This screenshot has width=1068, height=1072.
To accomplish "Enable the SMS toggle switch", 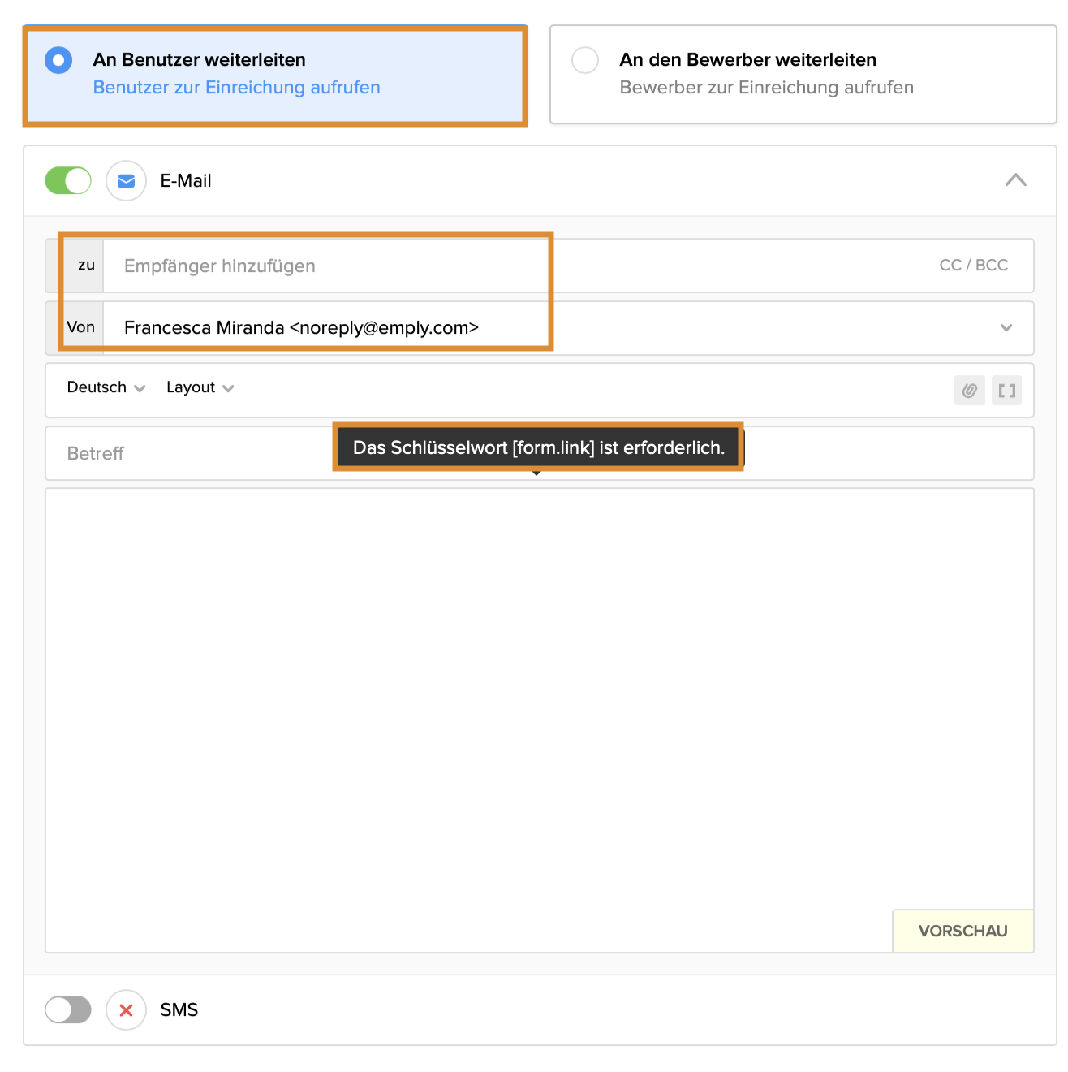I will 68,1010.
